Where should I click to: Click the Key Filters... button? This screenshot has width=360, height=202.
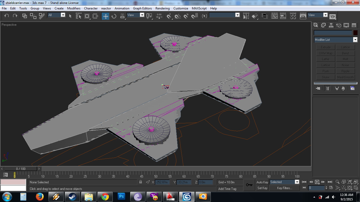tap(284, 188)
